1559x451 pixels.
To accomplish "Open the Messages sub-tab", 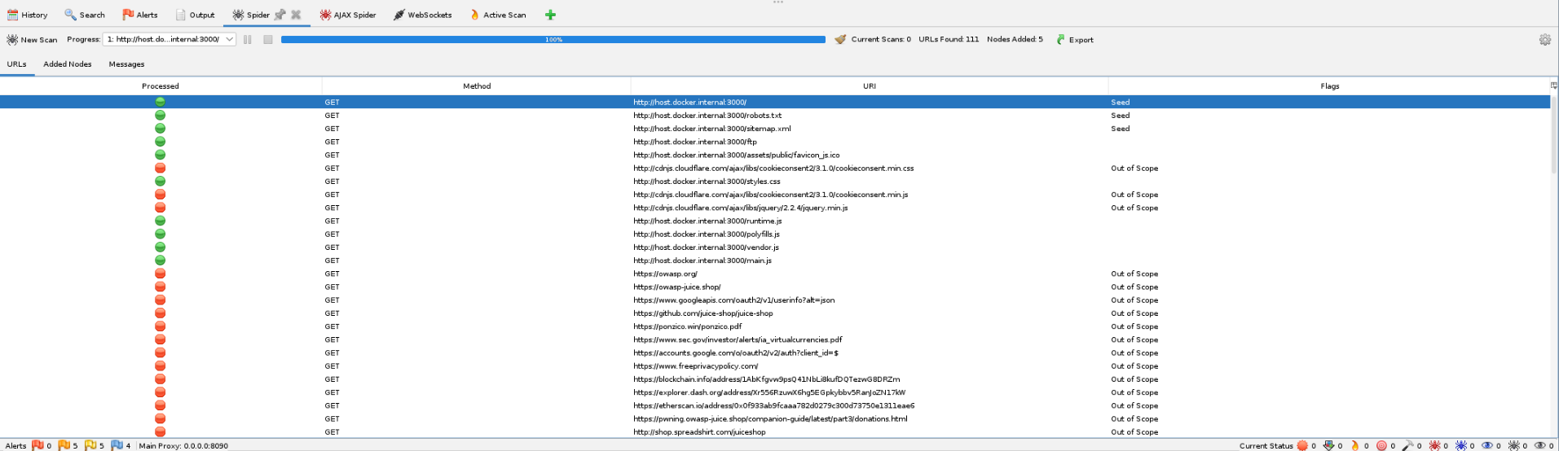I will click(x=126, y=63).
